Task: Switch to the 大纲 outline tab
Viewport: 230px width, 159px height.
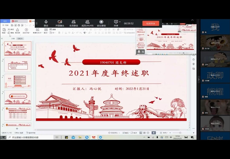Action: (x=13, y=39)
